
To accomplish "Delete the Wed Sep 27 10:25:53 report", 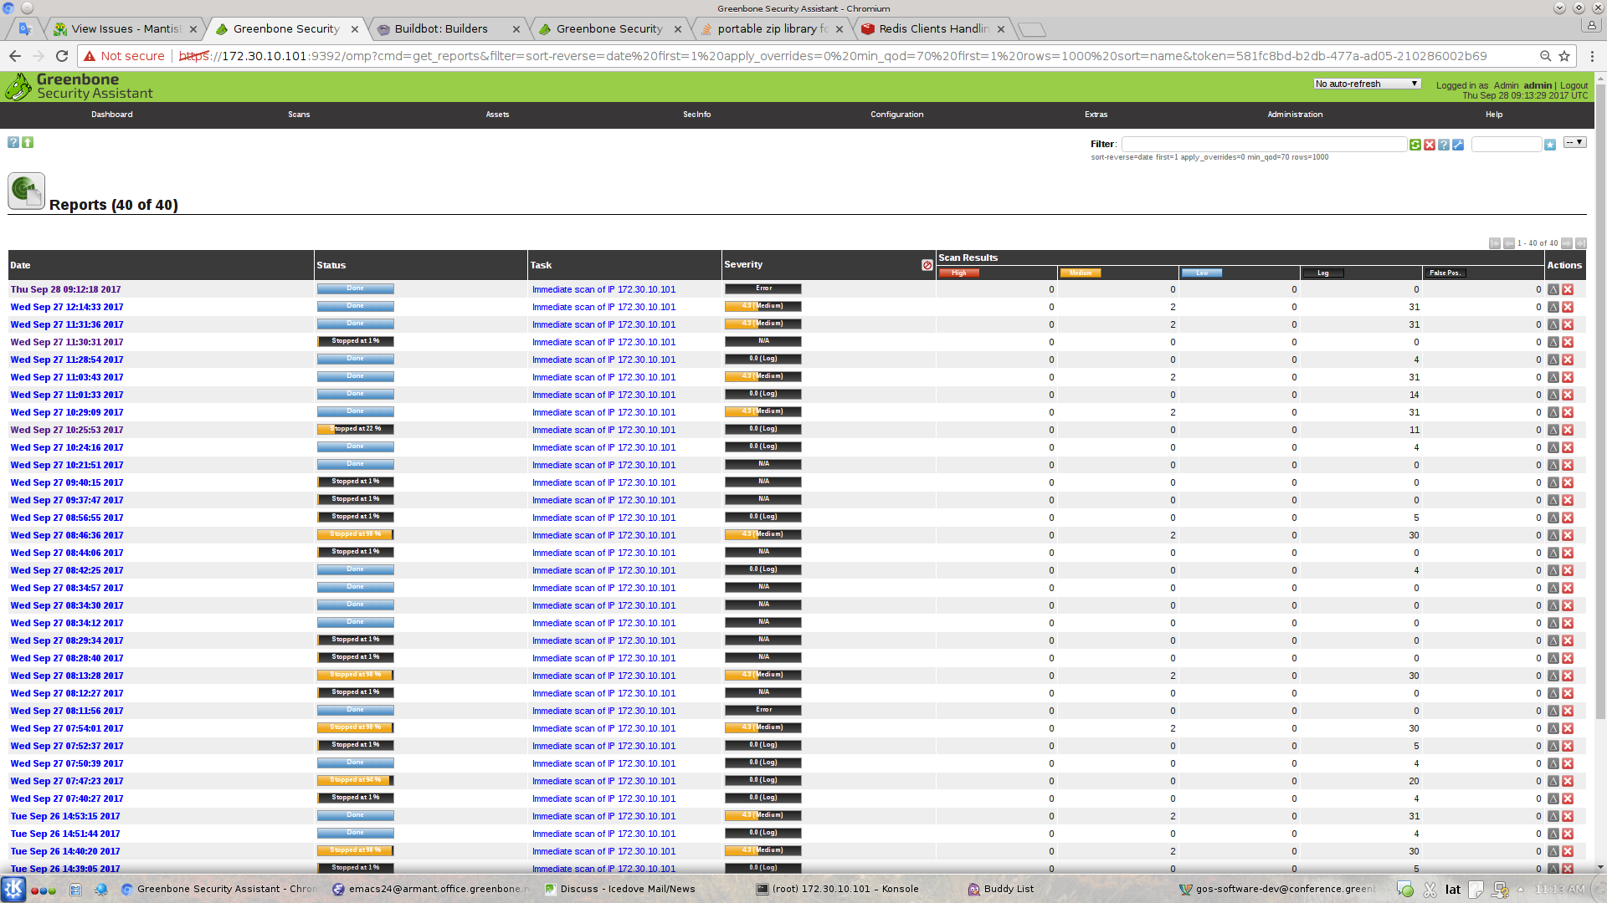I will click(x=1568, y=430).
